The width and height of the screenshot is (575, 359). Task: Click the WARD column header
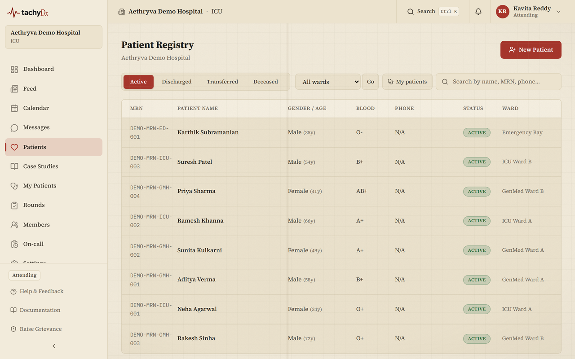tap(510, 109)
